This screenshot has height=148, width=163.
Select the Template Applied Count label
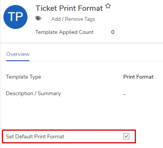click(65, 32)
